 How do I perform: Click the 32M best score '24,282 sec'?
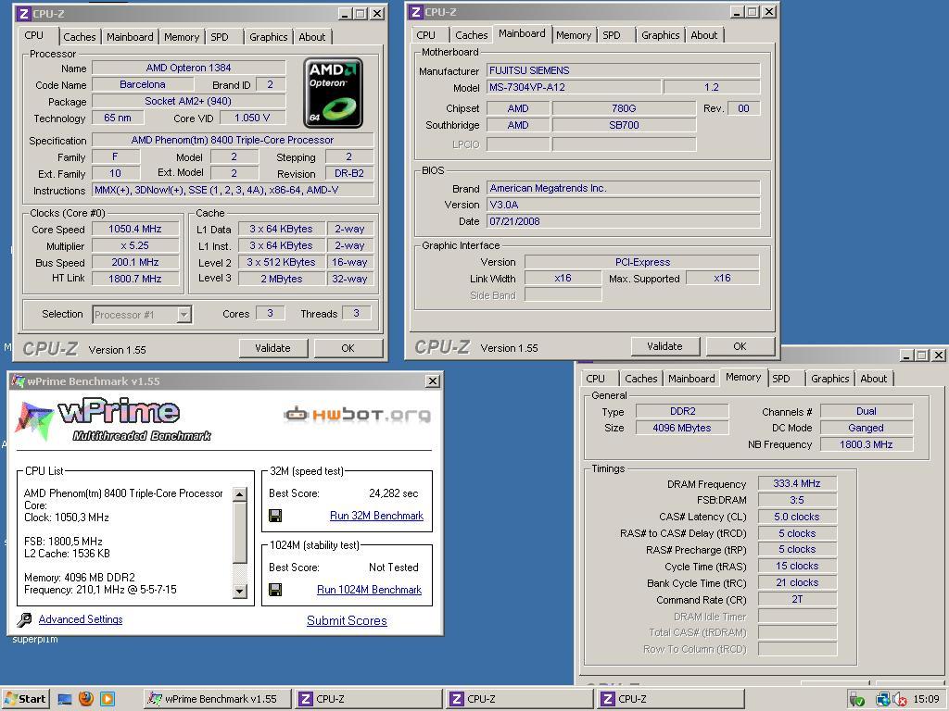pos(393,493)
